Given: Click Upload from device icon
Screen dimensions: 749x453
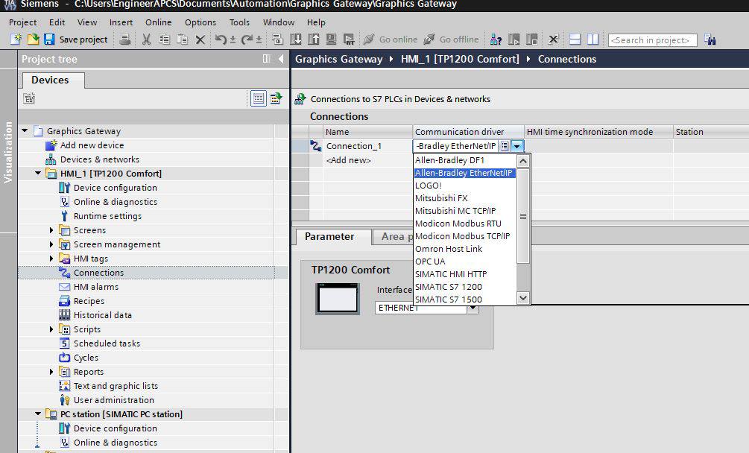Looking at the screenshot, I should point(314,39).
